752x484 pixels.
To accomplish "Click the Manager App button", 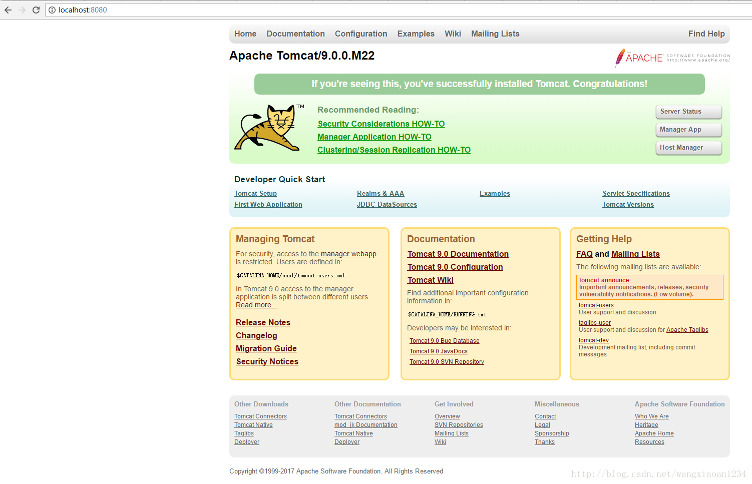I will coord(688,130).
